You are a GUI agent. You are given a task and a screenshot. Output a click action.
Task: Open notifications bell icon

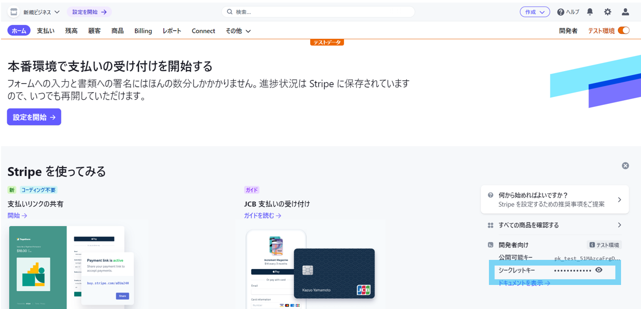pyautogui.click(x=590, y=12)
